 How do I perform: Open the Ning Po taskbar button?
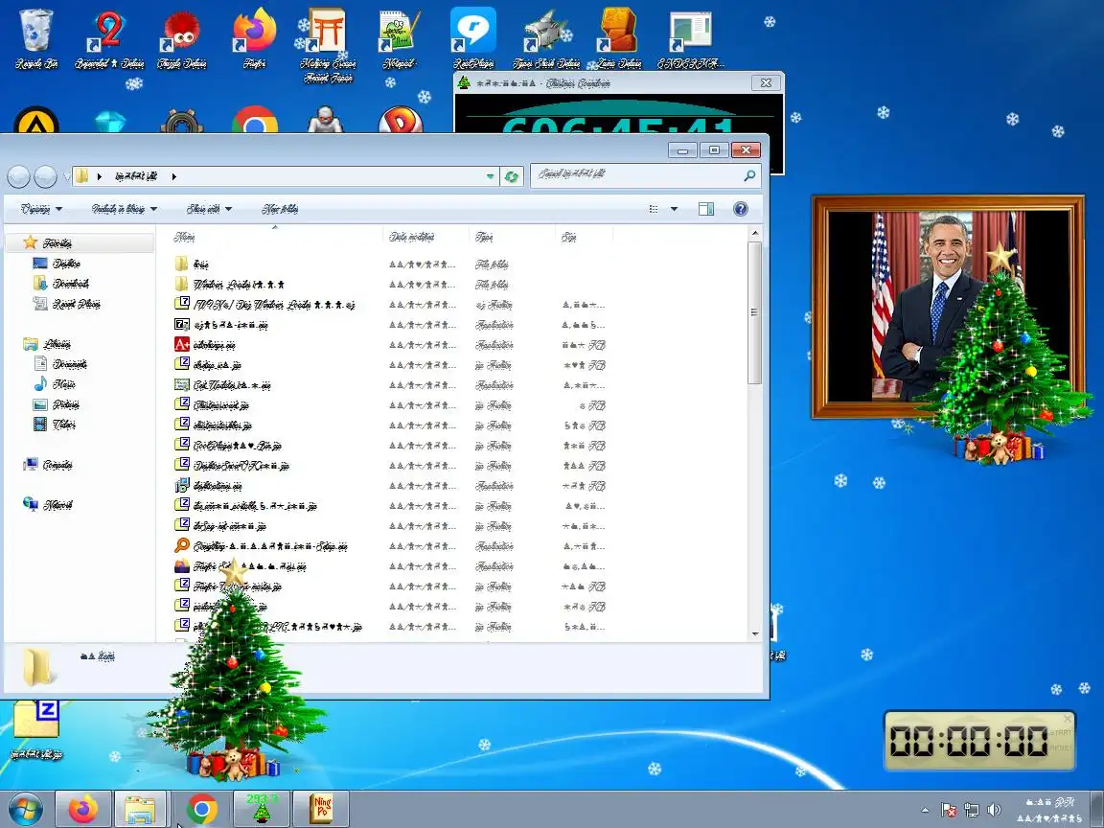tap(321, 809)
